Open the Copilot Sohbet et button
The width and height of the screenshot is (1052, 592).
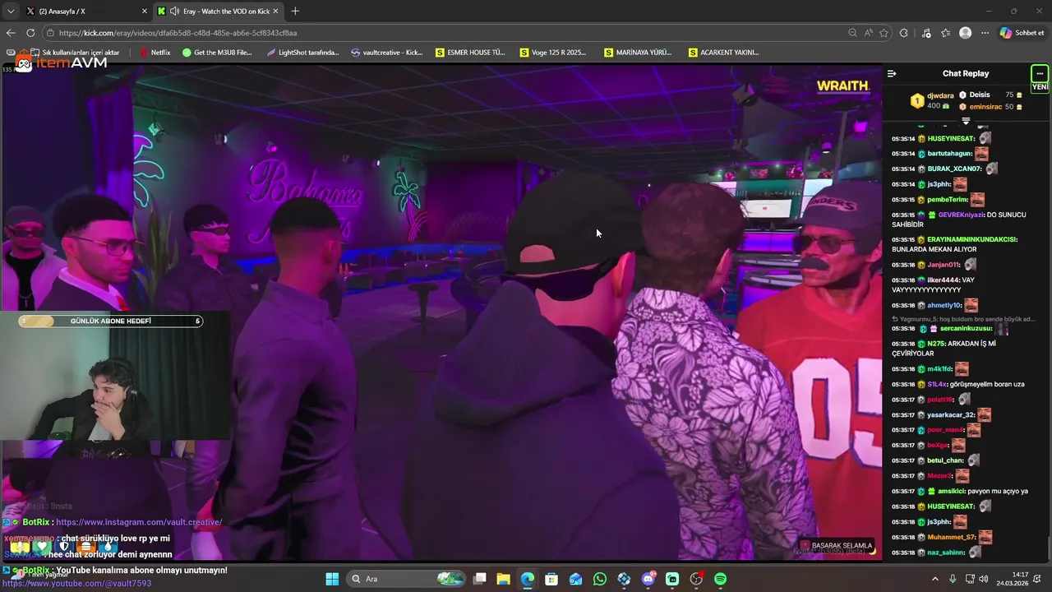[1022, 33]
